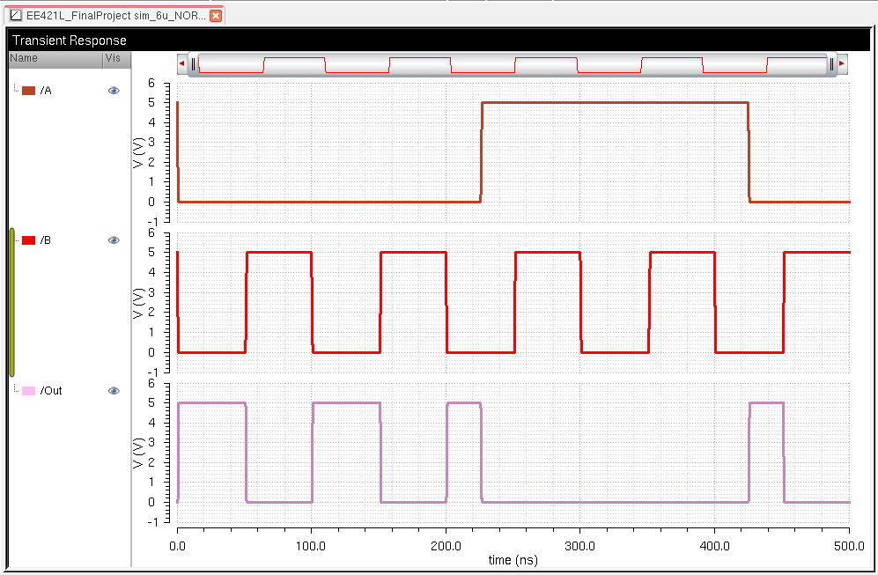Click the Vis column header

click(x=115, y=58)
